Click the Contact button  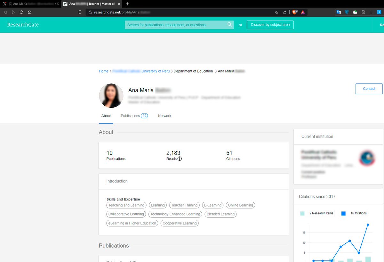tap(369, 89)
